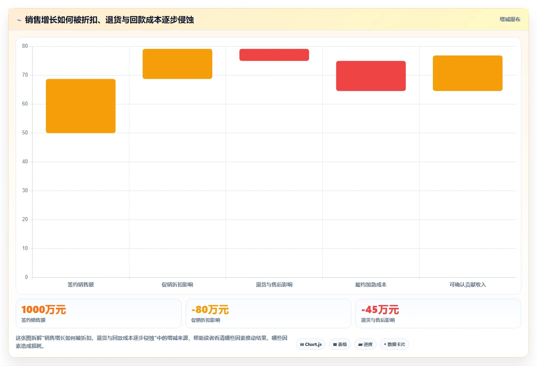Click the x-axis label 签约销售额
Image resolution: width=537 pixels, height=366 pixels.
pyautogui.click(x=81, y=285)
